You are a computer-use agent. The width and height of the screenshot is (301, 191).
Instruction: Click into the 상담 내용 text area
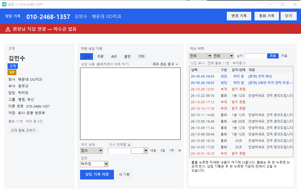point(130,104)
